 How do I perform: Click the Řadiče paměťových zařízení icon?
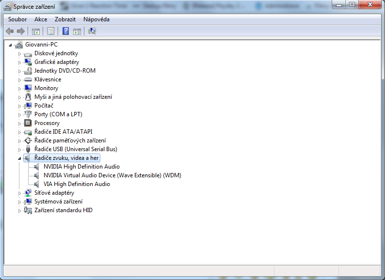(x=28, y=140)
